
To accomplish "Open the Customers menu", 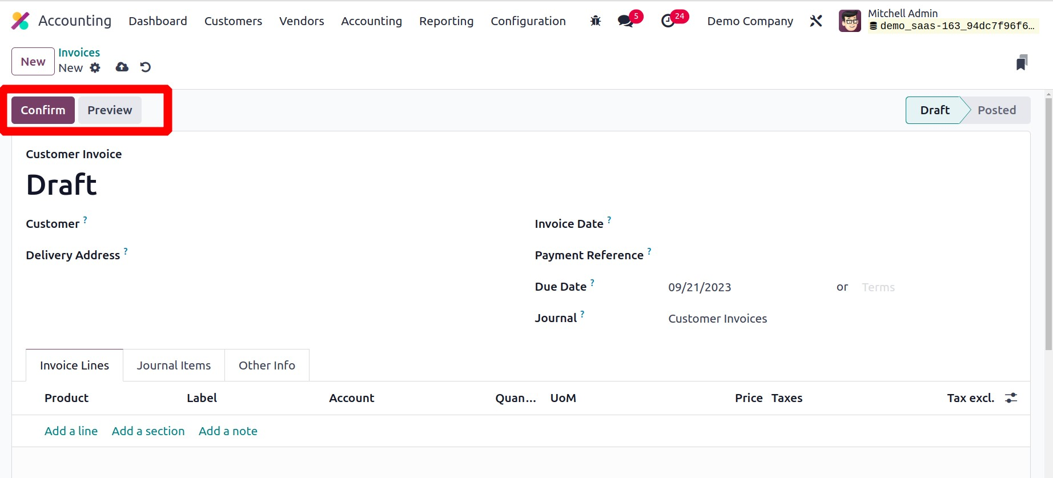I will point(233,21).
